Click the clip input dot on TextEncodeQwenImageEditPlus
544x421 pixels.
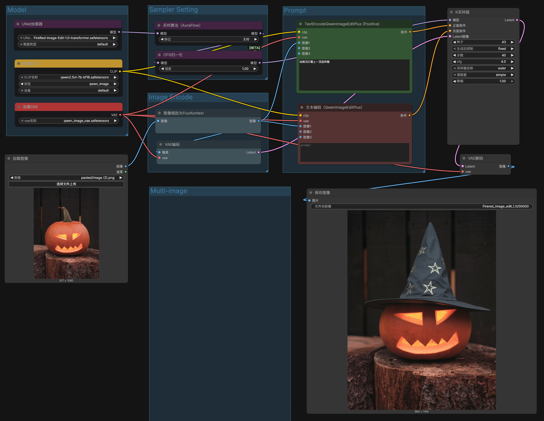[x=299, y=32]
